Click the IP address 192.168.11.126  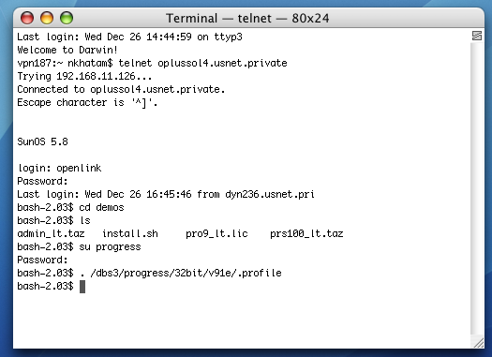point(96,76)
